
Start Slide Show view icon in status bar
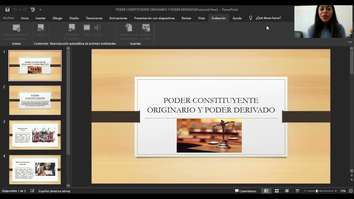tap(297, 191)
